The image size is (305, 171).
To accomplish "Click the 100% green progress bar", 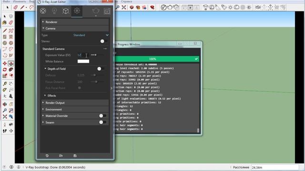I will click(x=157, y=59).
